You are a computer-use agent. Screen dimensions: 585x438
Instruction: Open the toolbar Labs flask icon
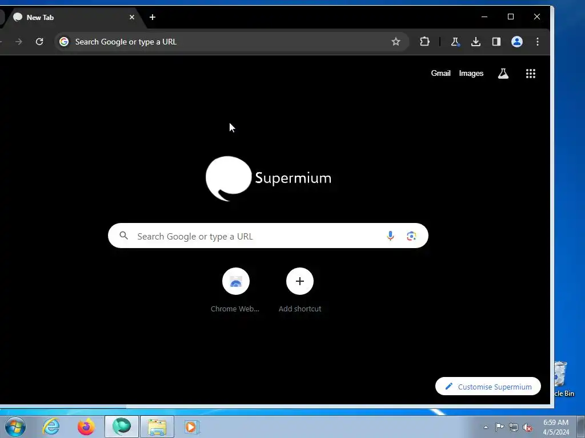[455, 42]
